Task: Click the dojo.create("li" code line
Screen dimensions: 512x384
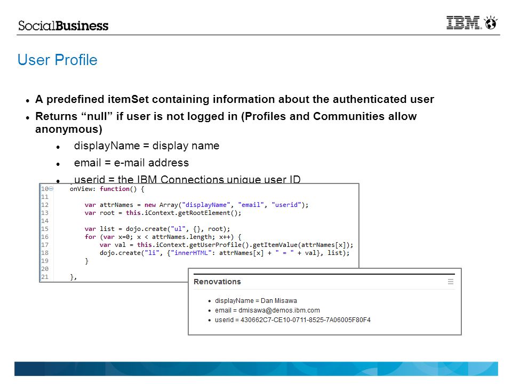Action: click(x=225, y=253)
